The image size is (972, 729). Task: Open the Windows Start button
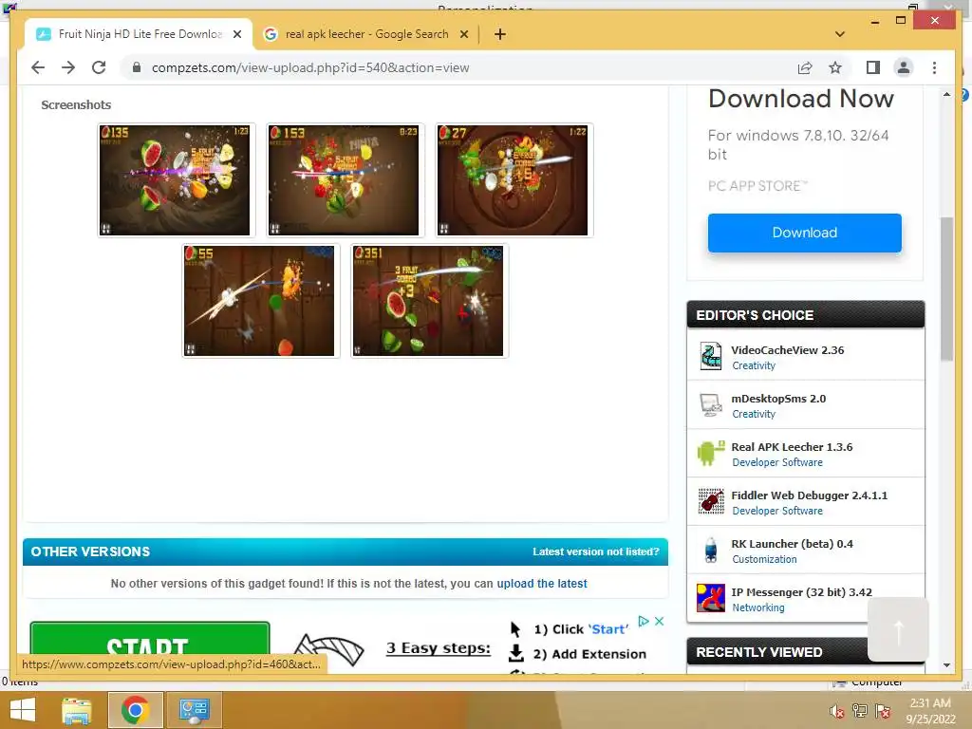pos(23,710)
